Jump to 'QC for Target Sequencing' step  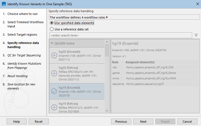coord(24,55)
